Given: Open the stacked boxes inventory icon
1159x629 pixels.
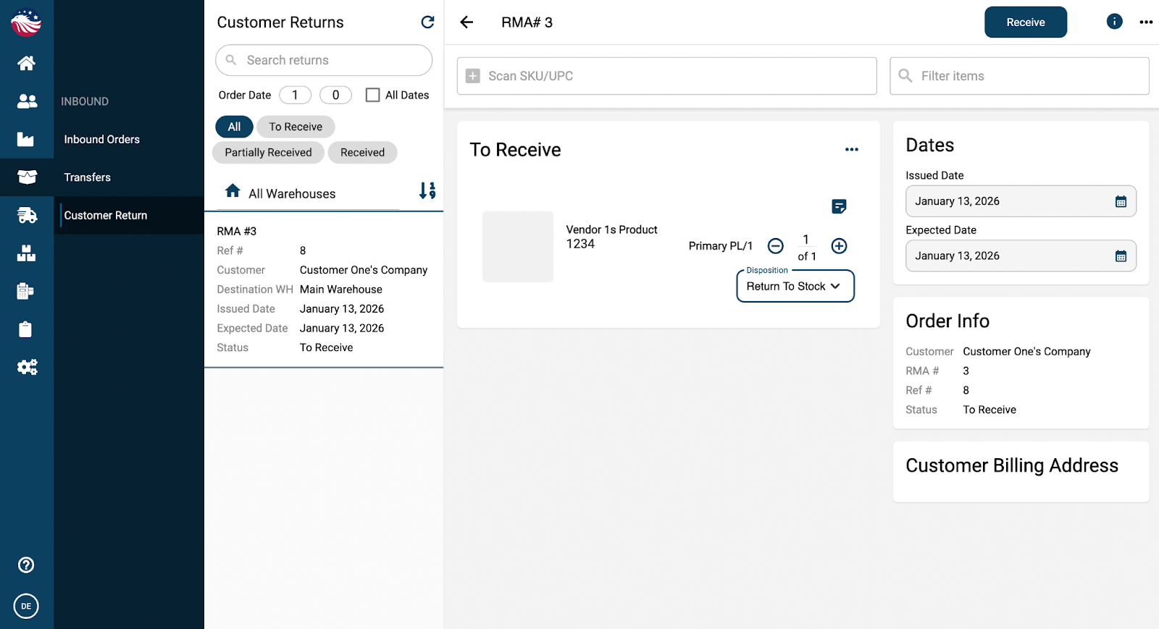Looking at the screenshot, I should [26, 253].
